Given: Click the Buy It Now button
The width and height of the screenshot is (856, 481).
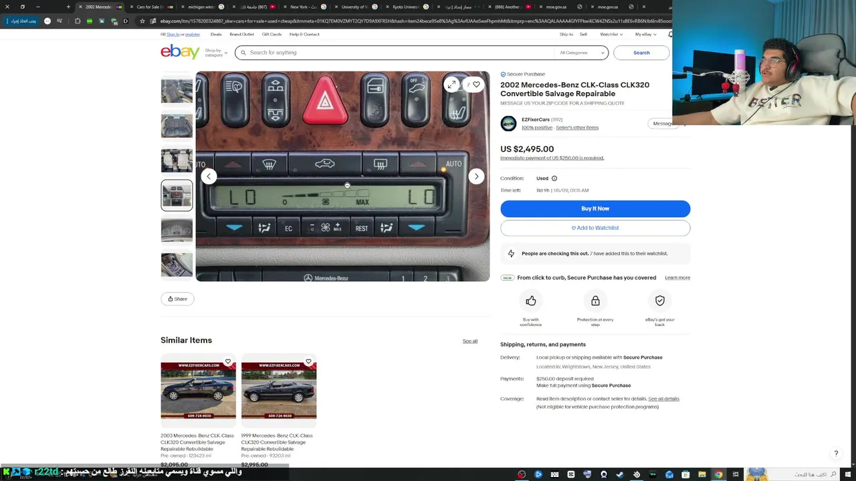Looking at the screenshot, I should click(595, 208).
